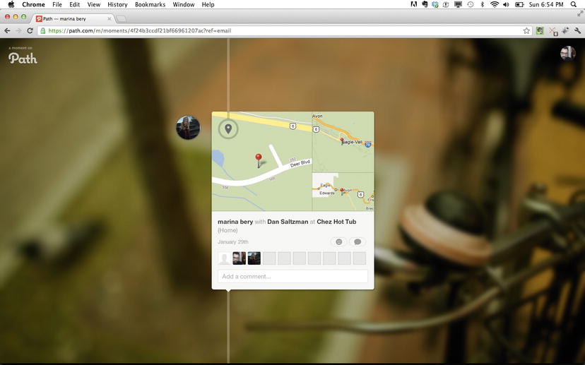Screen dimensions: 585x365
Task: Open the display mirroring menu bar icon
Action: click(x=458, y=4)
